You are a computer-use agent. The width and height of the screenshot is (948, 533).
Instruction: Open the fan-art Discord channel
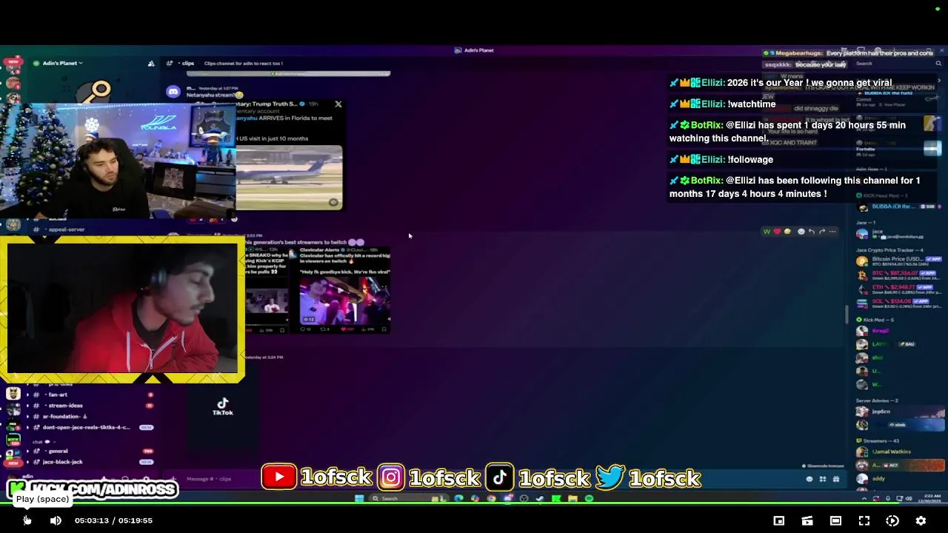point(58,395)
